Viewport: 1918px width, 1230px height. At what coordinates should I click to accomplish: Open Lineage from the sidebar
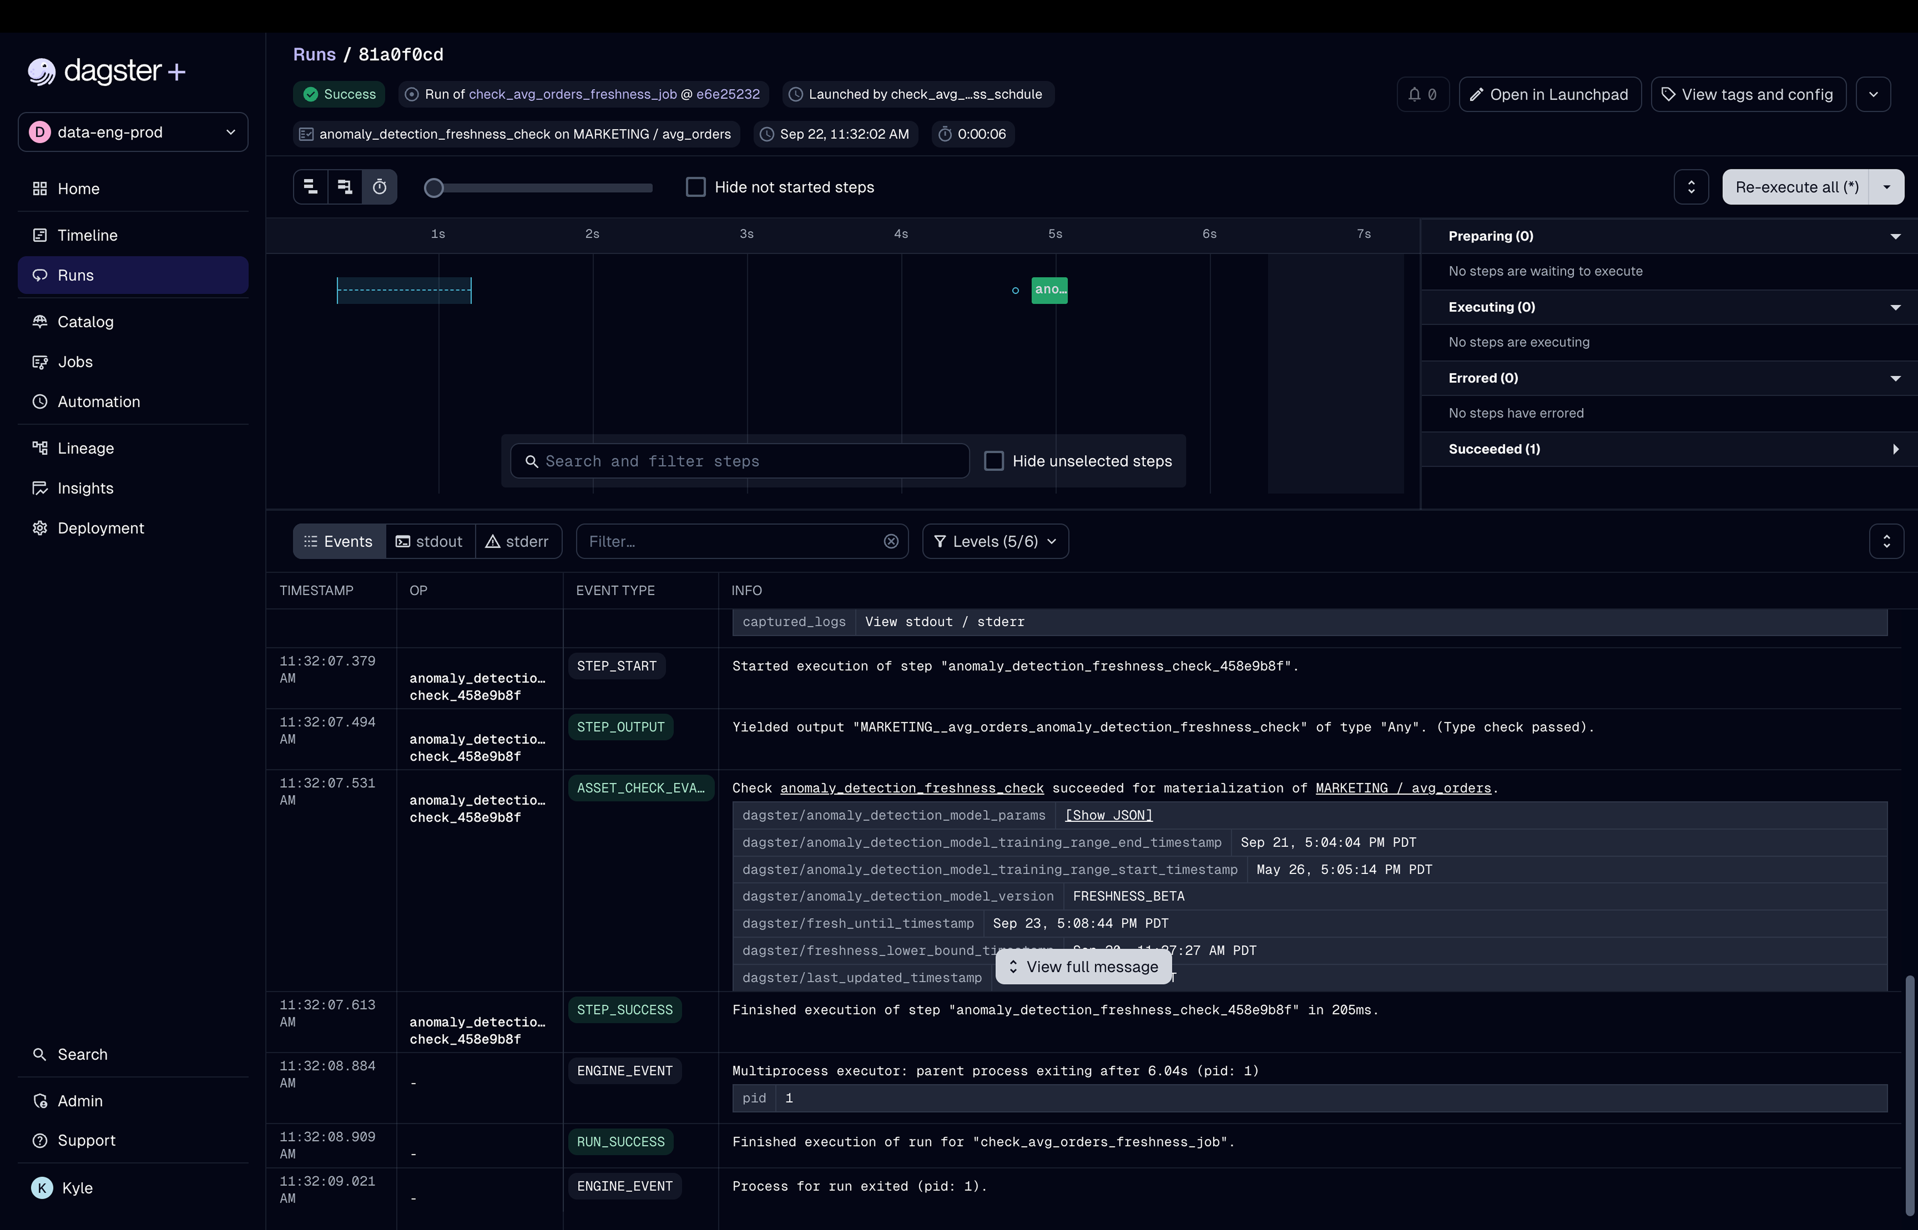[85, 448]
